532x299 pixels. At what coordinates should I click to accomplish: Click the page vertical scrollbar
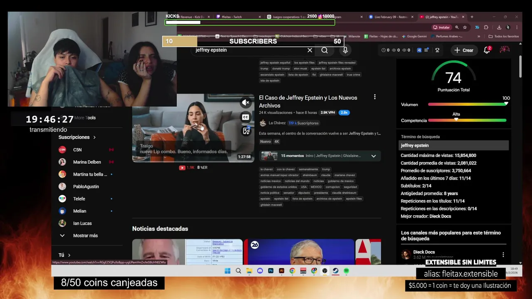click(520, 66)
